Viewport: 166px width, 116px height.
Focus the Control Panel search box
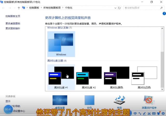(x=142, y=8)
